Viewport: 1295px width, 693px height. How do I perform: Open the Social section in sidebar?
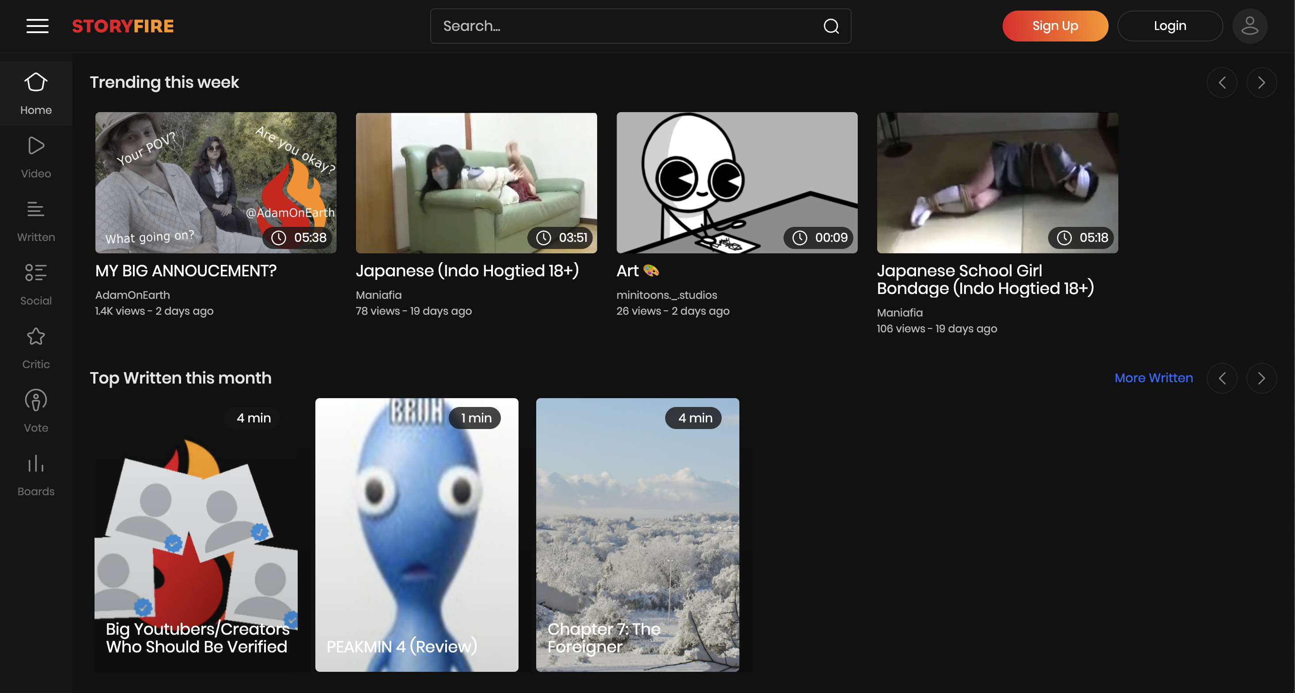(x=36, y=284)
